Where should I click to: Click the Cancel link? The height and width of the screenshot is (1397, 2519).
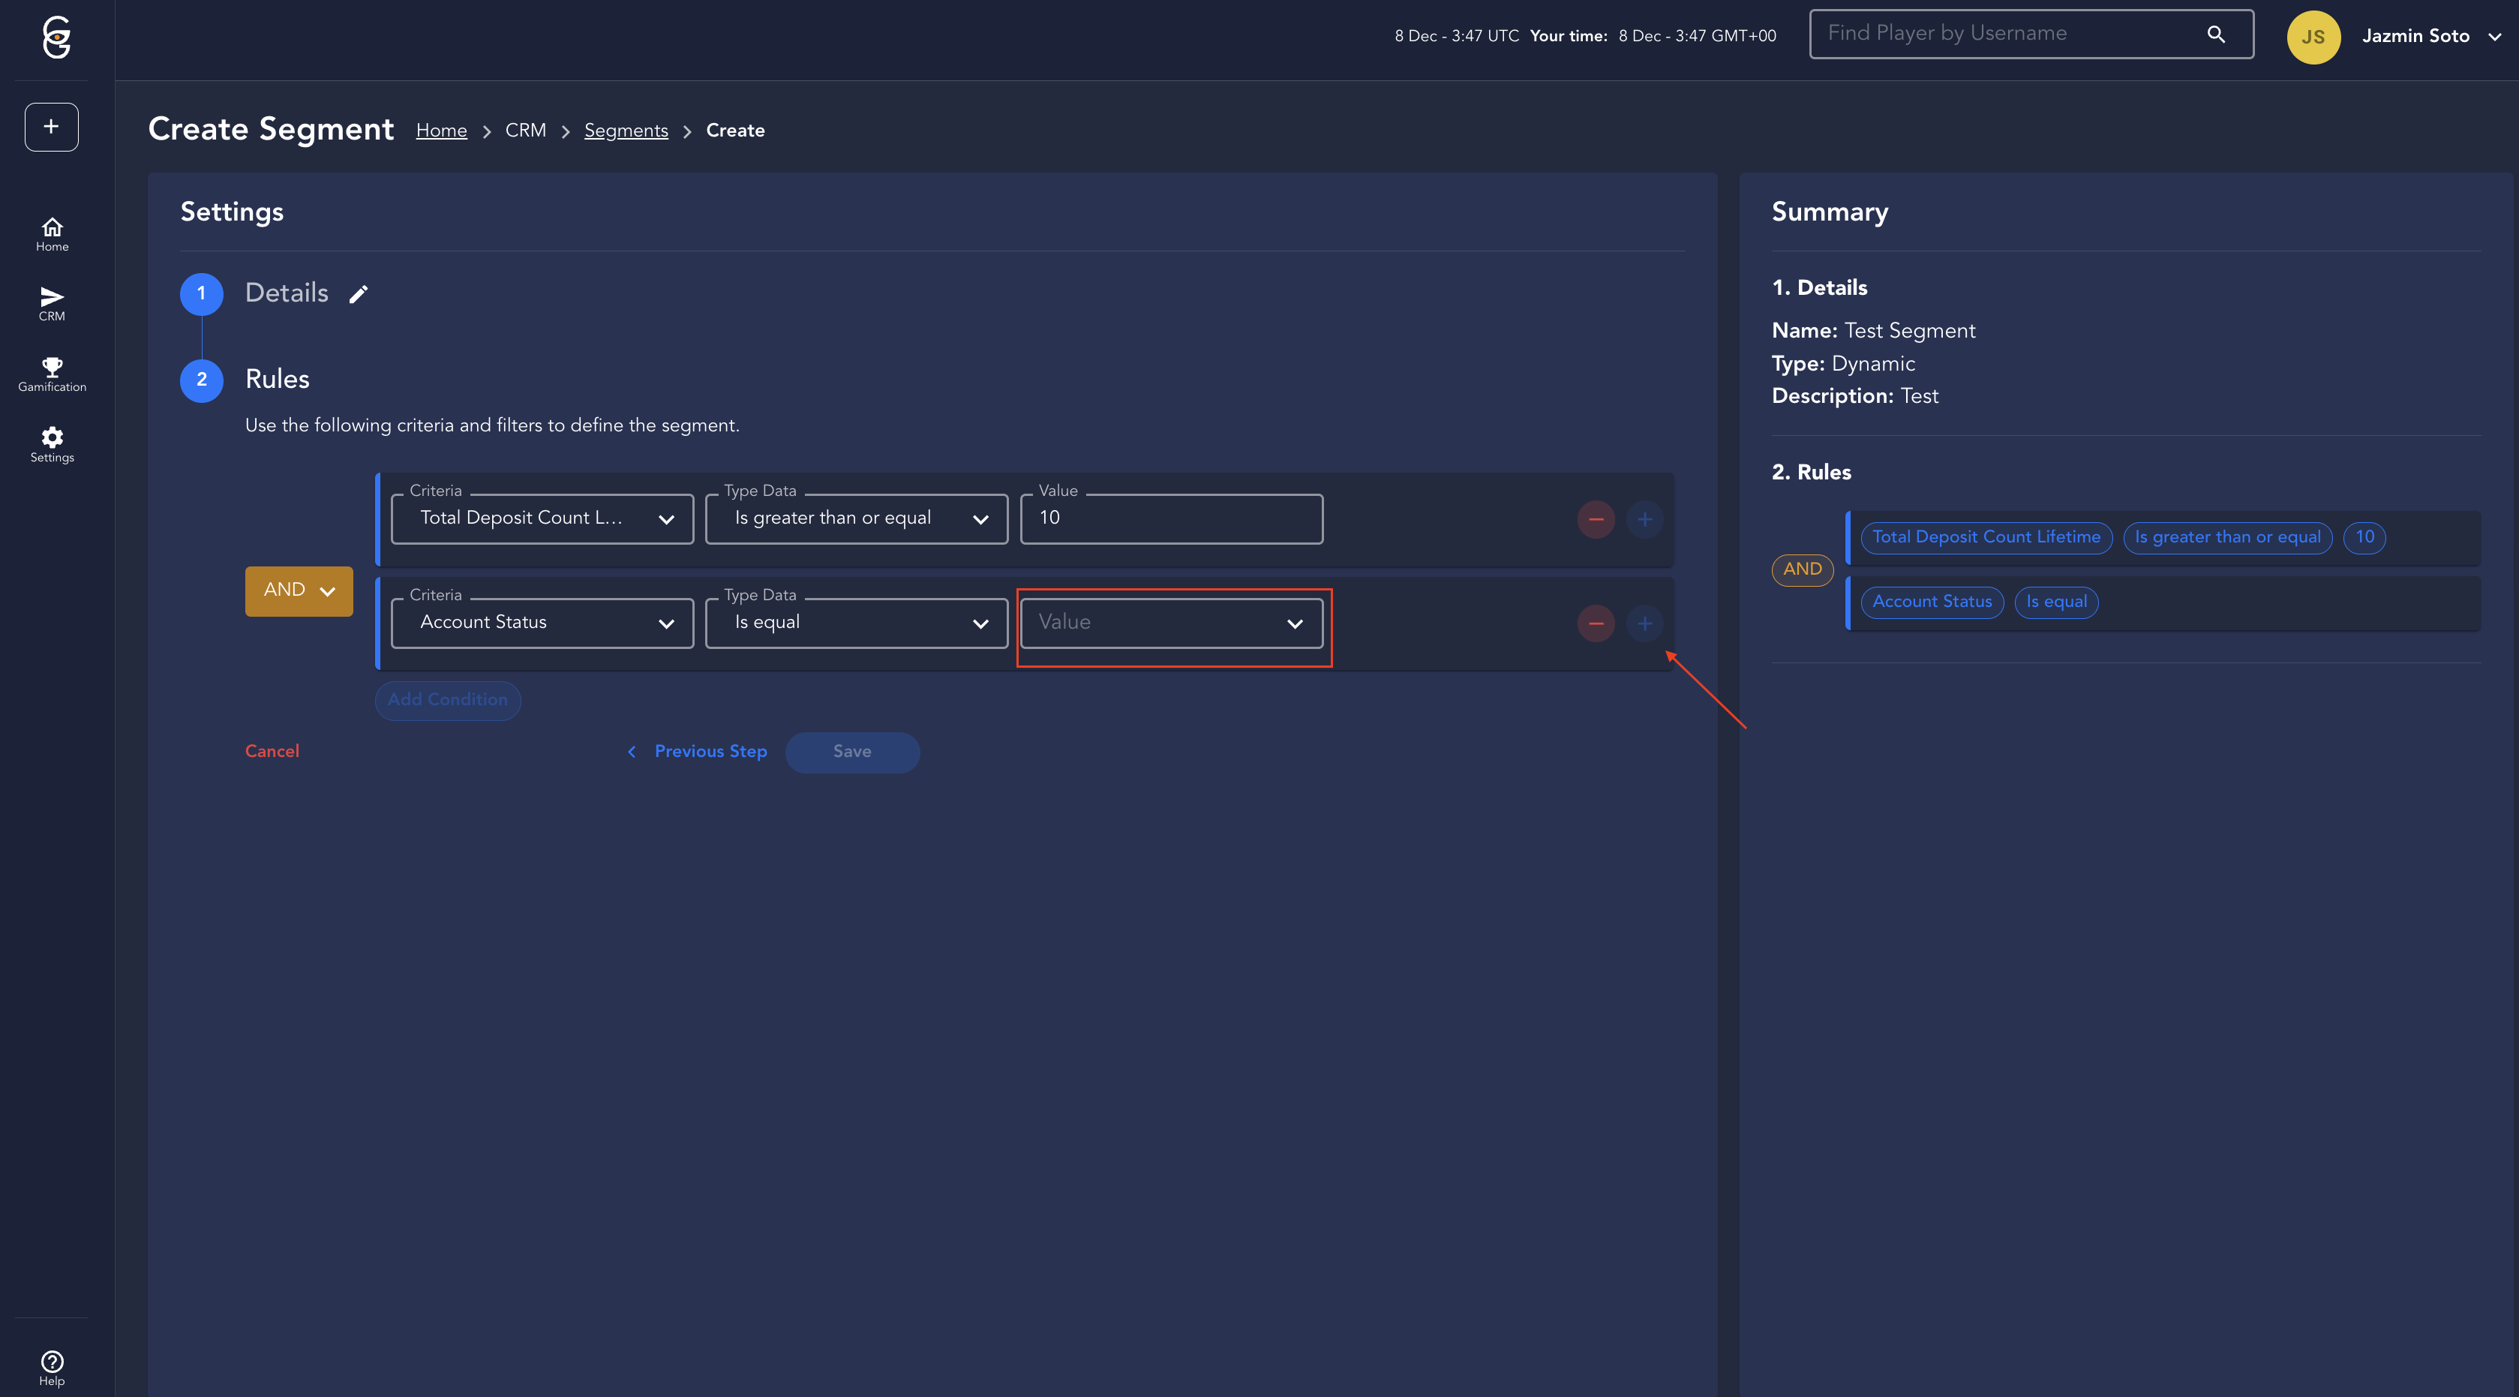(x=272, y=751)
